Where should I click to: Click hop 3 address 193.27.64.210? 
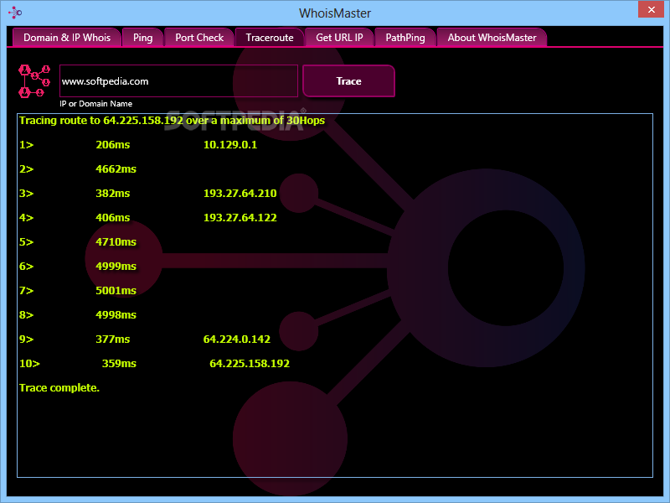pos(240,194)
